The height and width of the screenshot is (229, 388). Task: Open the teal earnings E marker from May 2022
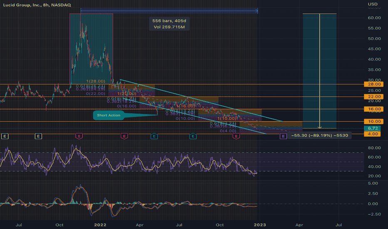click(154, 136)
